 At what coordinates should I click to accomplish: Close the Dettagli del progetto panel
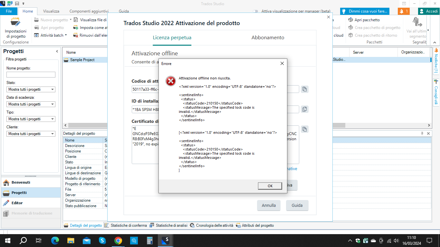tap(428, 133)
